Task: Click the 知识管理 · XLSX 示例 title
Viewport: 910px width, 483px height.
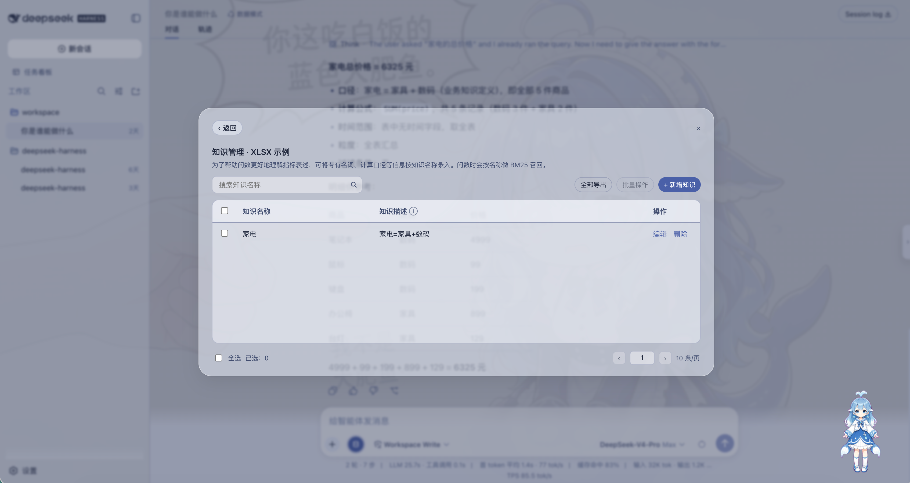Action: point(251,152)
